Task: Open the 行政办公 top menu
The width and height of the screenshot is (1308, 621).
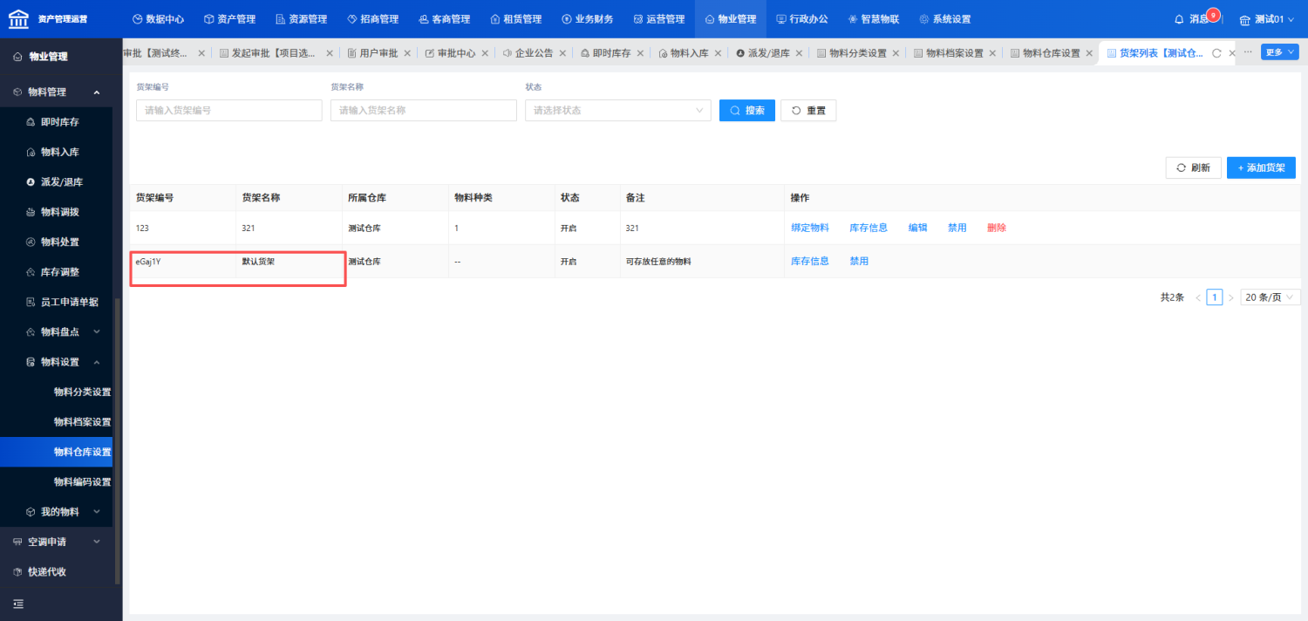Action: coord(801,19)
